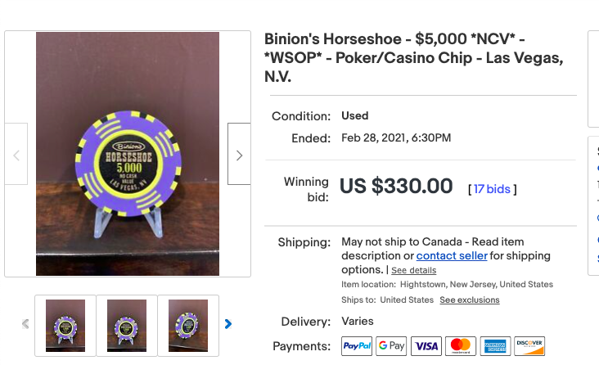Open the contact seller link

(452, 255)
